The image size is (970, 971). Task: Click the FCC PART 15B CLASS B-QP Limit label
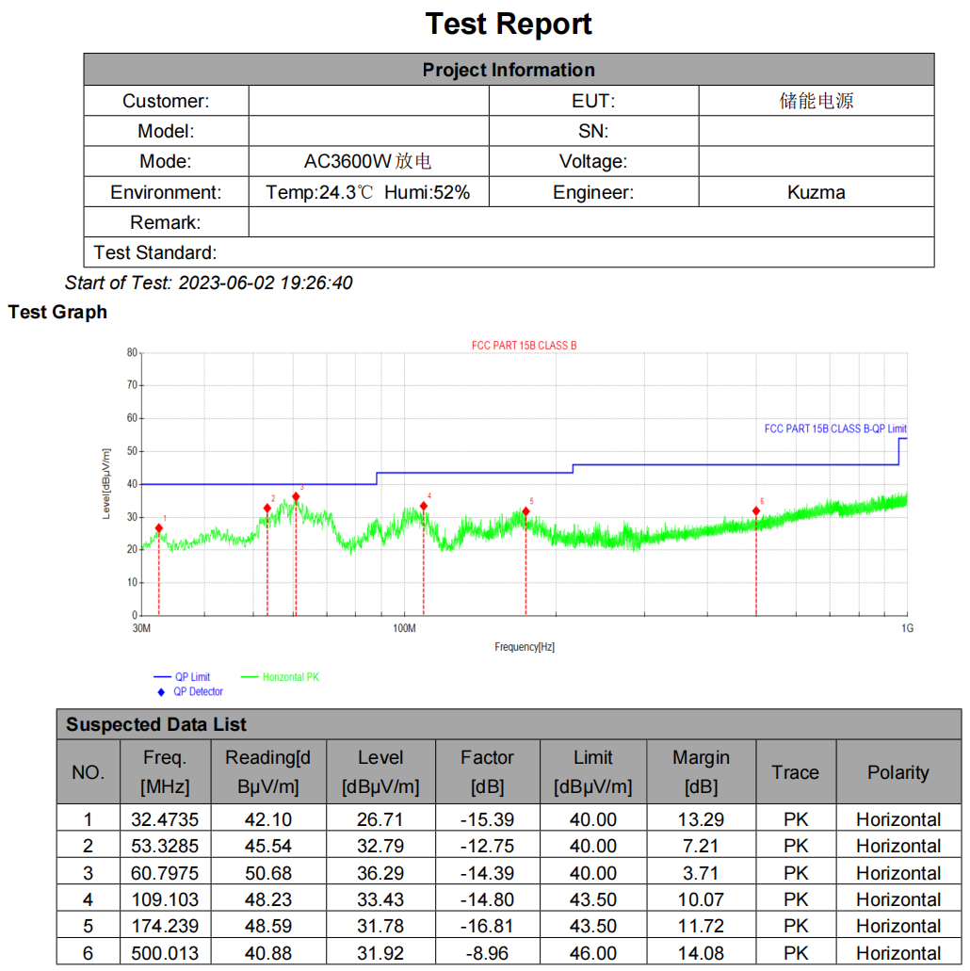tap(834, 429)
